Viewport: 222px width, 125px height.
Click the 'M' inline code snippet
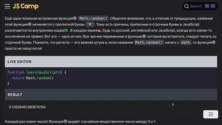[90, 24]
